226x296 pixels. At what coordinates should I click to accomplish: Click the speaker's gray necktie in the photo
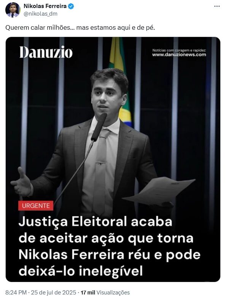pos(101,172)
